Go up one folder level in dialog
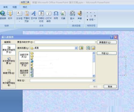 click(81, 48)
